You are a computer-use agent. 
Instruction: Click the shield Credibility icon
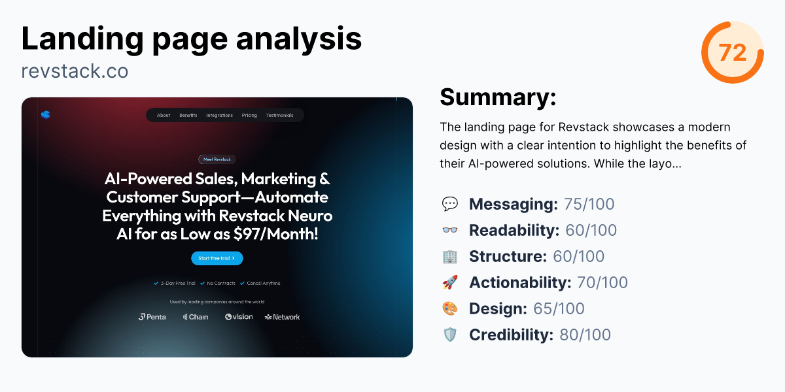(450, 335)
